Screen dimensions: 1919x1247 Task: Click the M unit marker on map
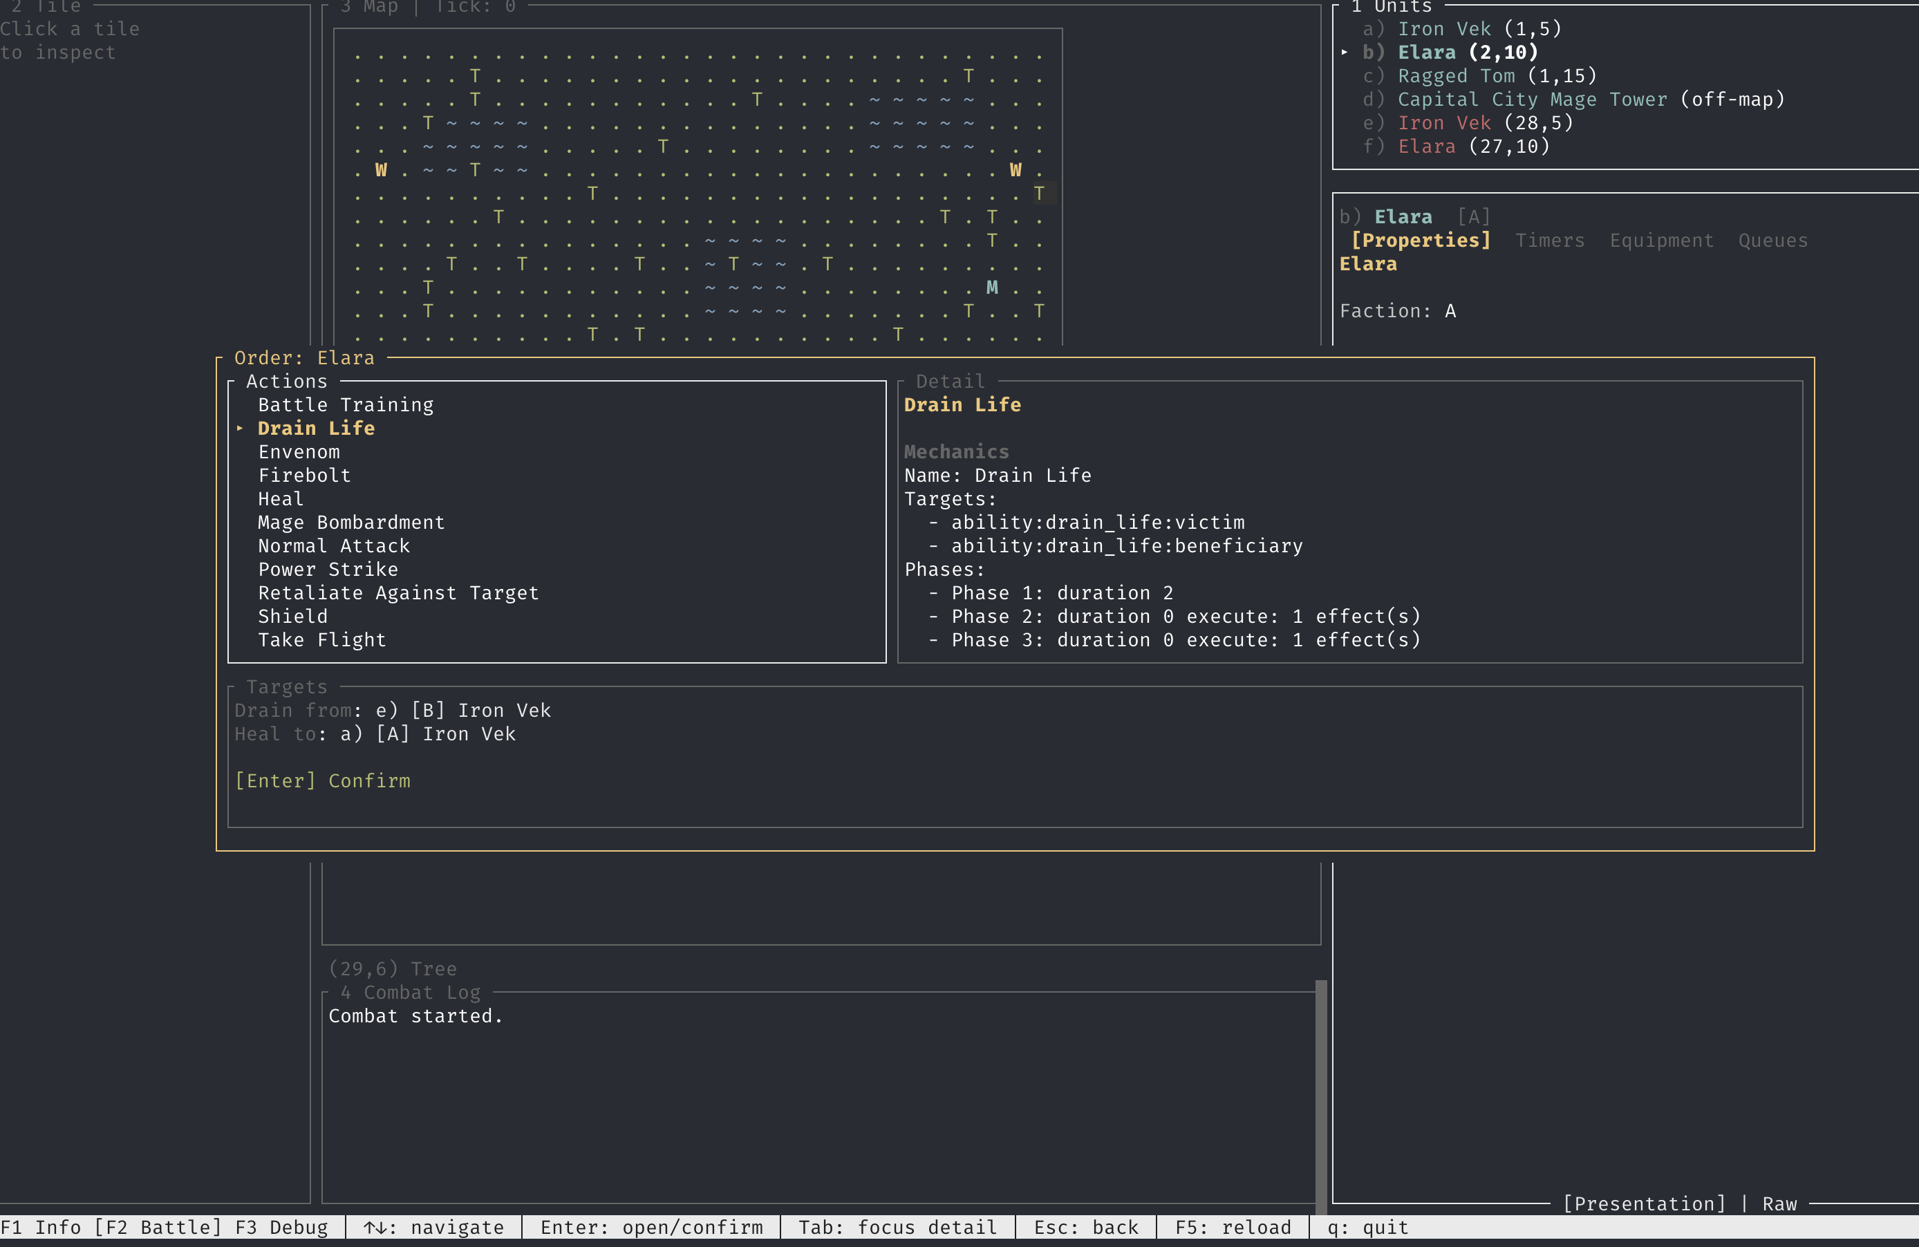click(x=992, y=287)
